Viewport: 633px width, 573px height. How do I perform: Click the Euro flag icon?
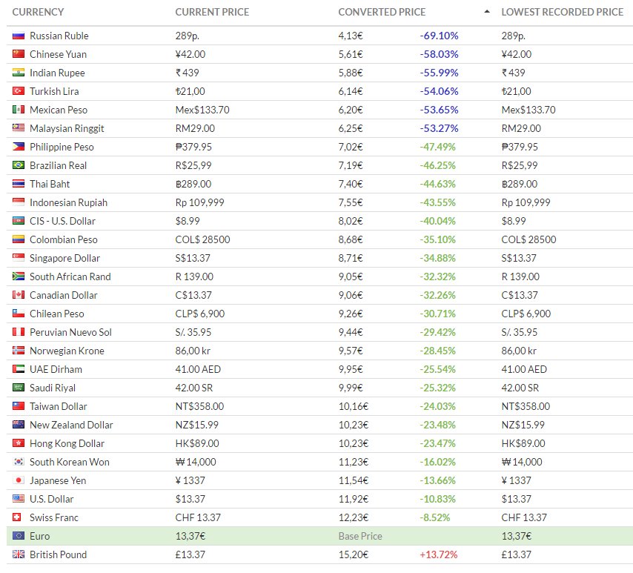pos(19,536)
